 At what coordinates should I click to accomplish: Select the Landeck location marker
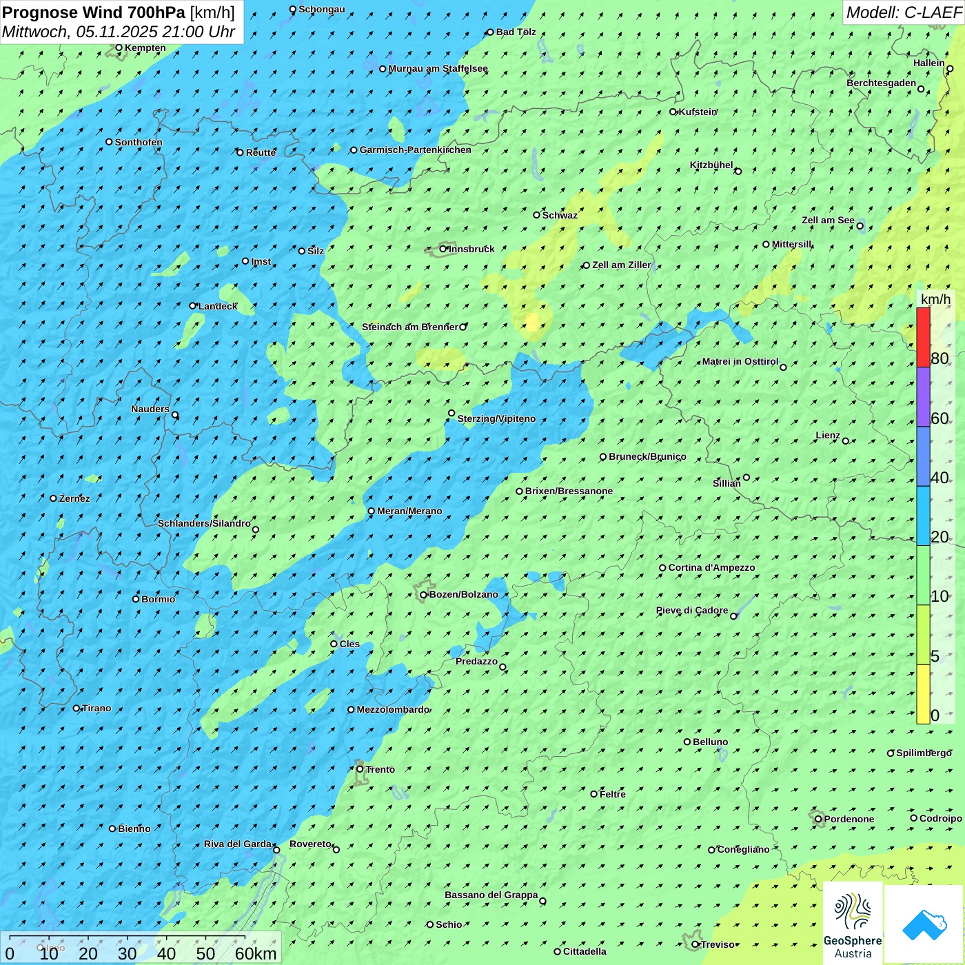(x=193, y=306)
